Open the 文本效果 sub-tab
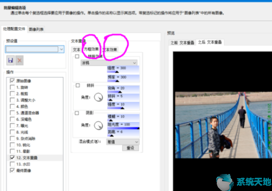Viewport: 272px width, 191px height. tap(110, 50)
